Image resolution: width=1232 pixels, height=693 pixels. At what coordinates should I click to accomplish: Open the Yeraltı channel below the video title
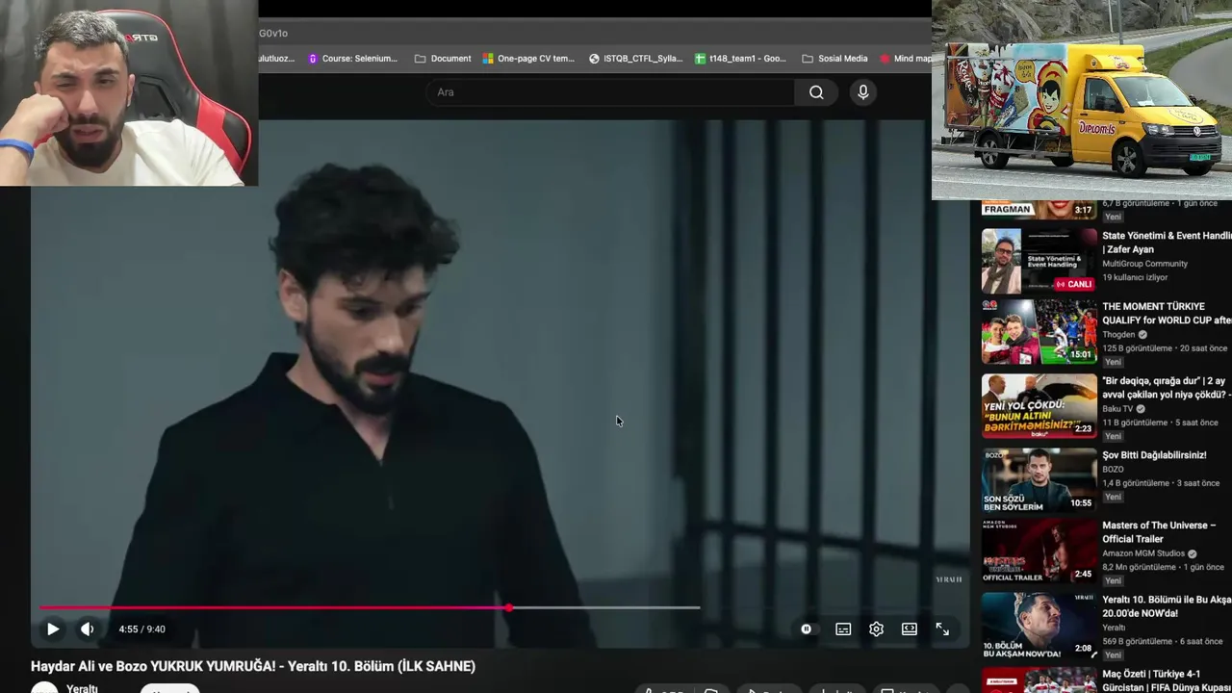click(82, 689)
